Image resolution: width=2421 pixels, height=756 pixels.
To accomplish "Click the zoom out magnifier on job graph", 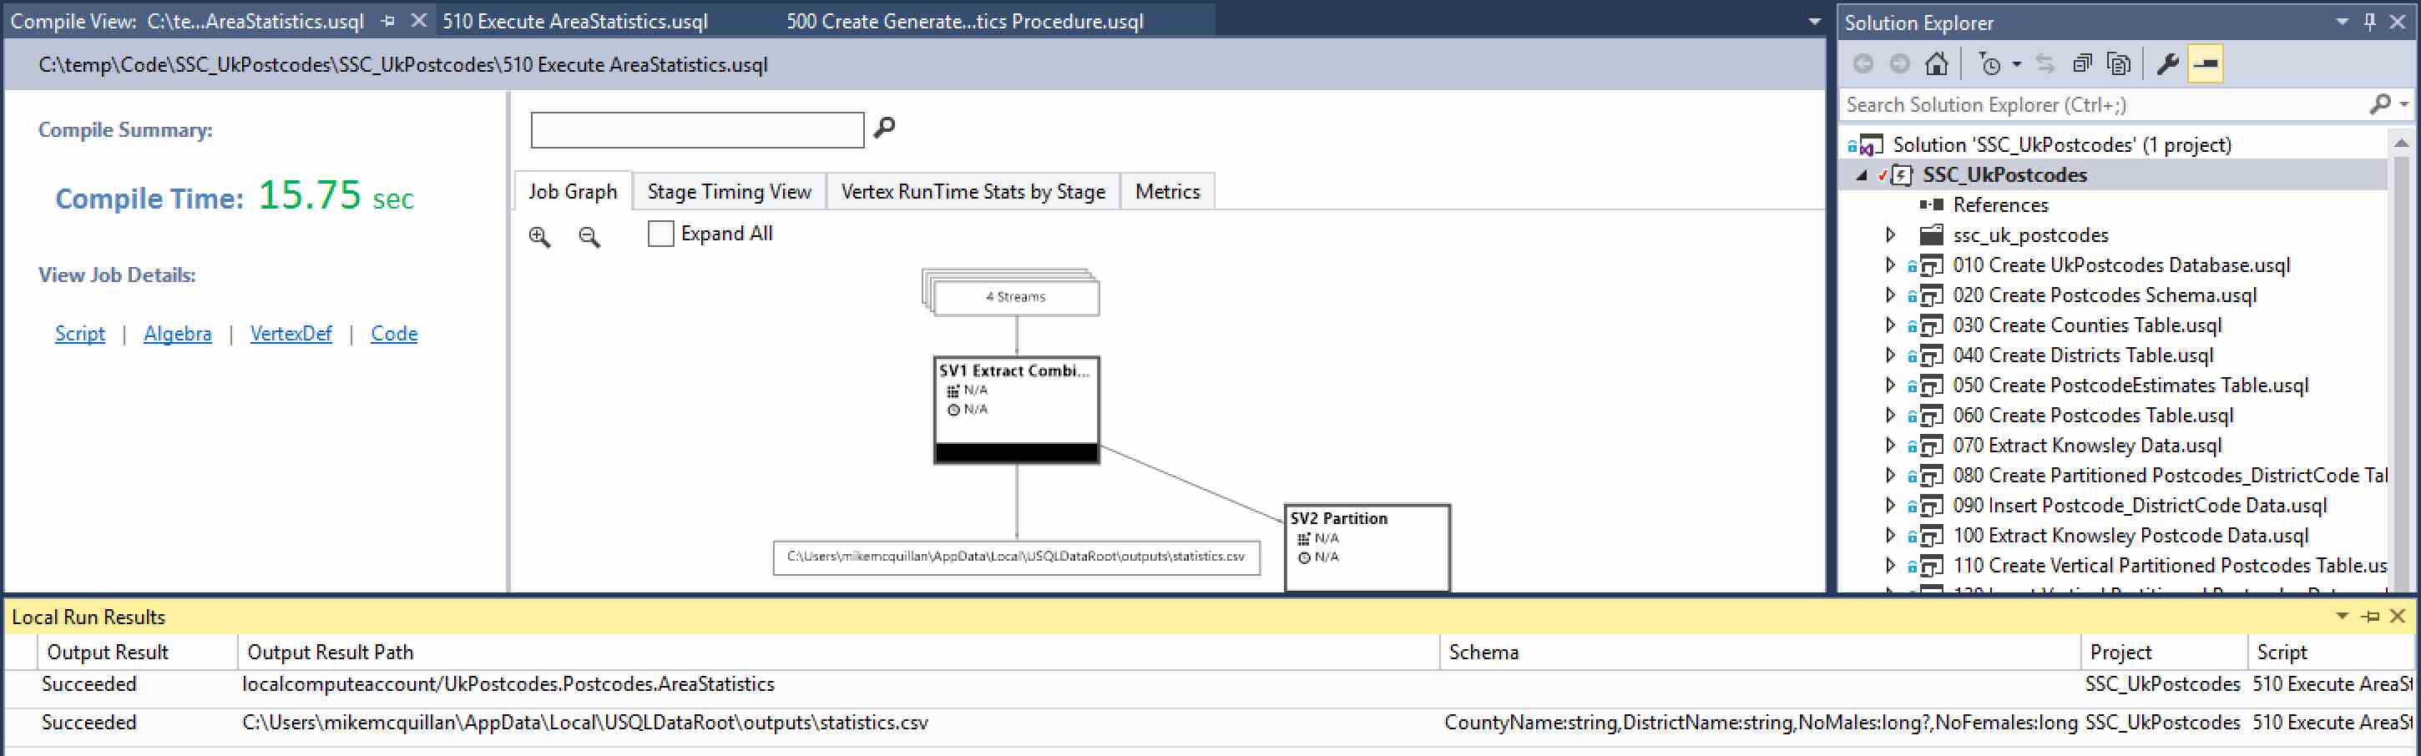I will click(x=589, y=237).
